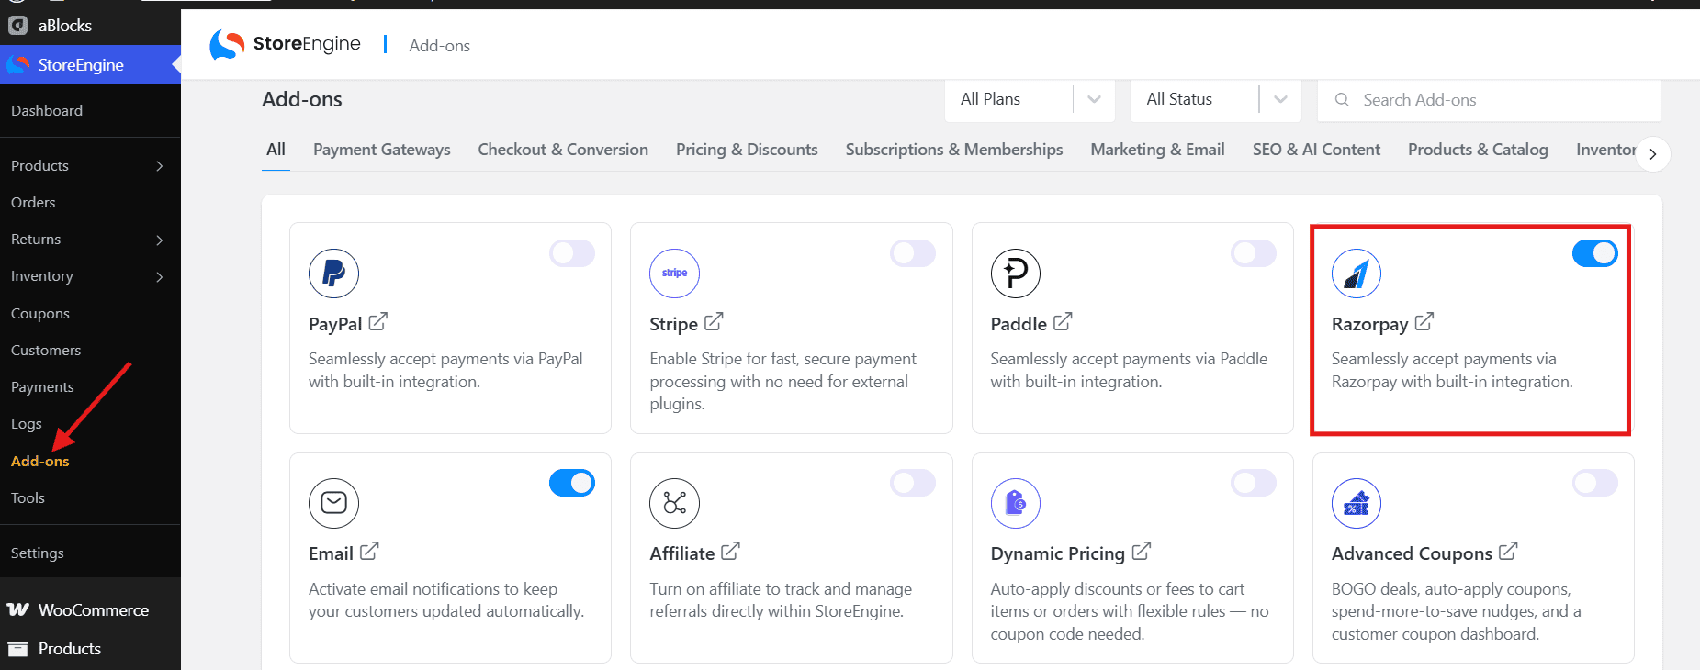The image size is (1700, 670).
Task: Click the bottom Products archive icon
Action: tap(17, 649)
